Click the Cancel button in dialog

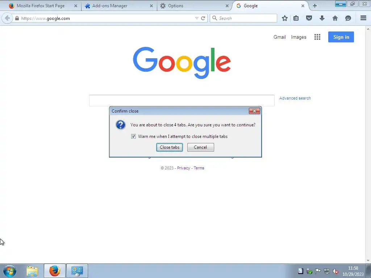coord(200,147)
